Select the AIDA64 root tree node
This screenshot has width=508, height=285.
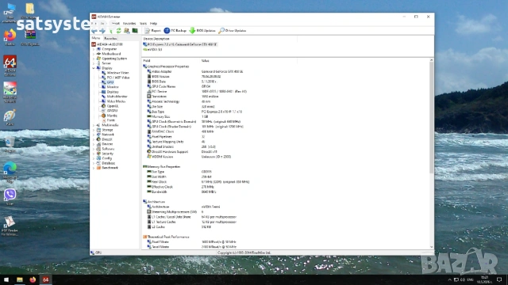tap(107, 44)
